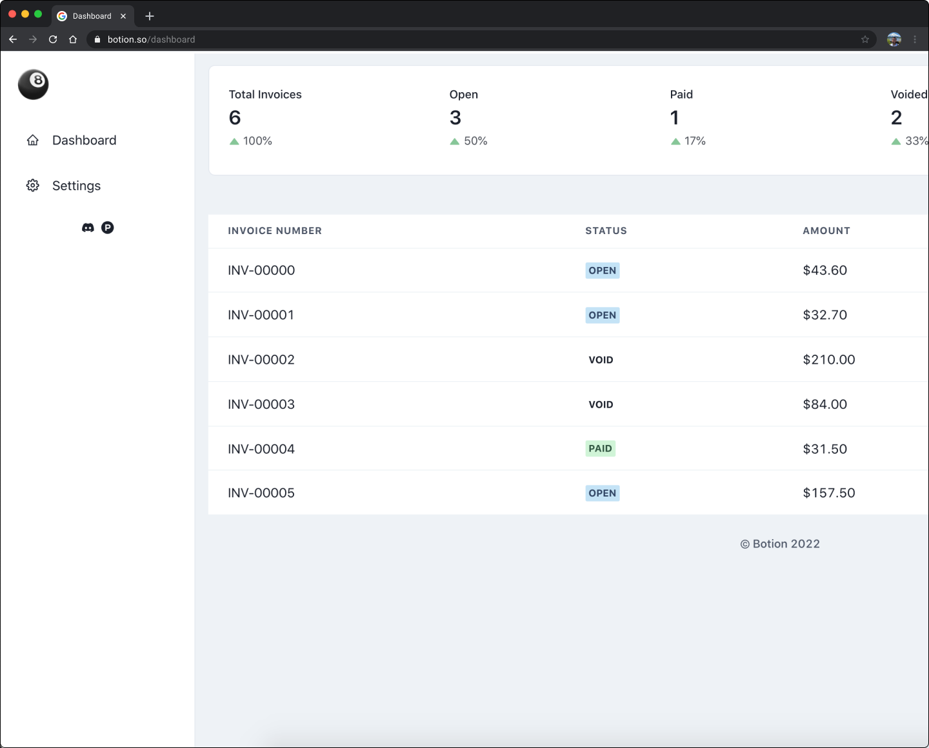Open the browser profile avatar
Image resolution: width=929 pixels, height=748 pixels.
pyautogui.click(x=894, y=39)
